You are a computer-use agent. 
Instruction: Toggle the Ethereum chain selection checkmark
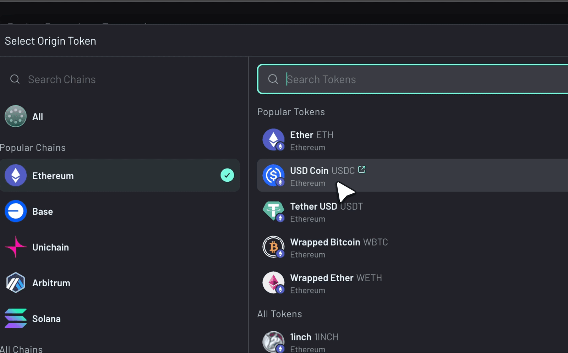227,175
